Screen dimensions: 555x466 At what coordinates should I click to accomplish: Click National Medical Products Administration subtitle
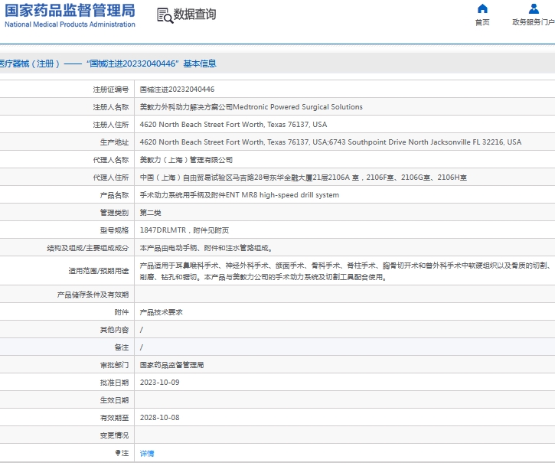70,24
